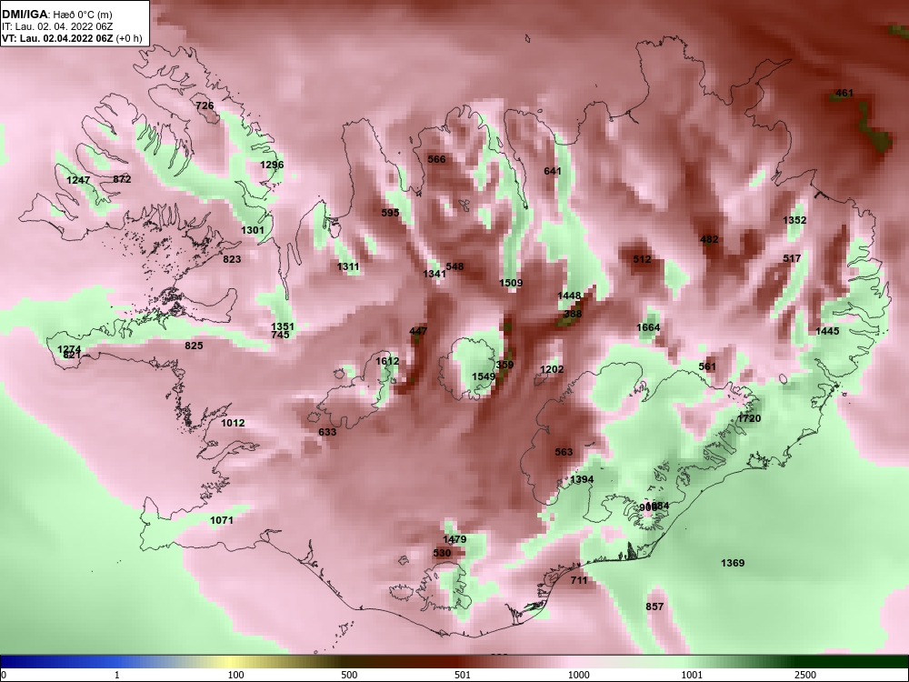Click the 1202 map value
909x682 pixels.
coord(552,369)
